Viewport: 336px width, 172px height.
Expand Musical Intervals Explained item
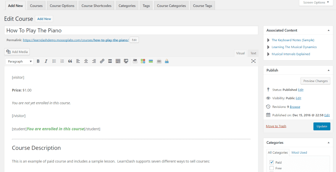pyautogui.click(x=268, y=54)
